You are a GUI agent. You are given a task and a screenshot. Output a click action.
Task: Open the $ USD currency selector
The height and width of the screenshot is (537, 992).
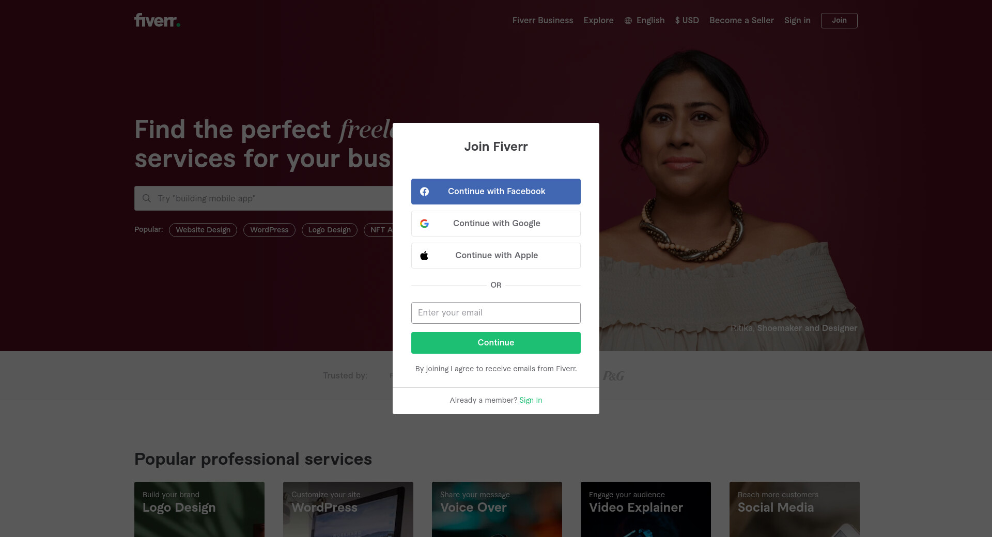(x=687, y=21)
